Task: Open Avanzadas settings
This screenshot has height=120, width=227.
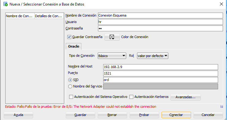Action: [186, 97]
